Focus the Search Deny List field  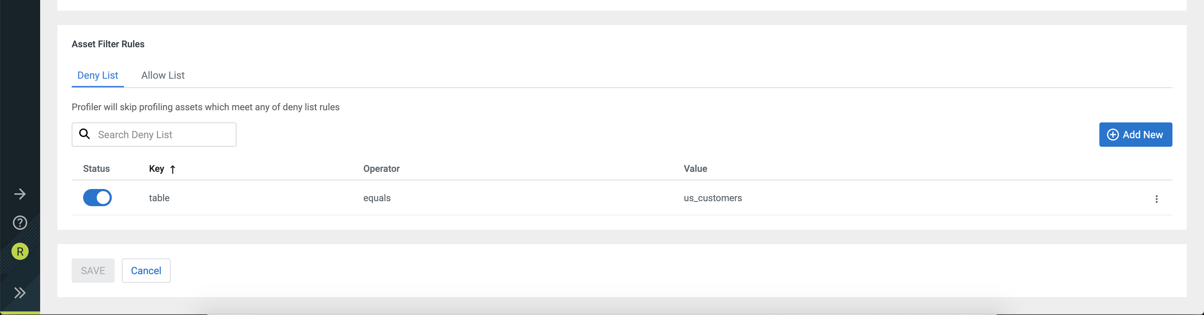click(164, 135)
